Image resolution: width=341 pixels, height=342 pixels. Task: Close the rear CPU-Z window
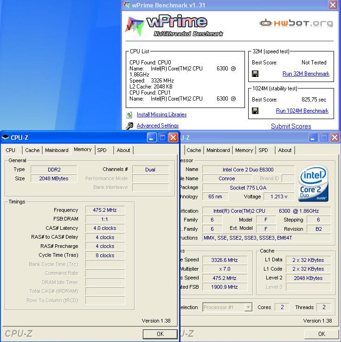click(x=335, y=138)
